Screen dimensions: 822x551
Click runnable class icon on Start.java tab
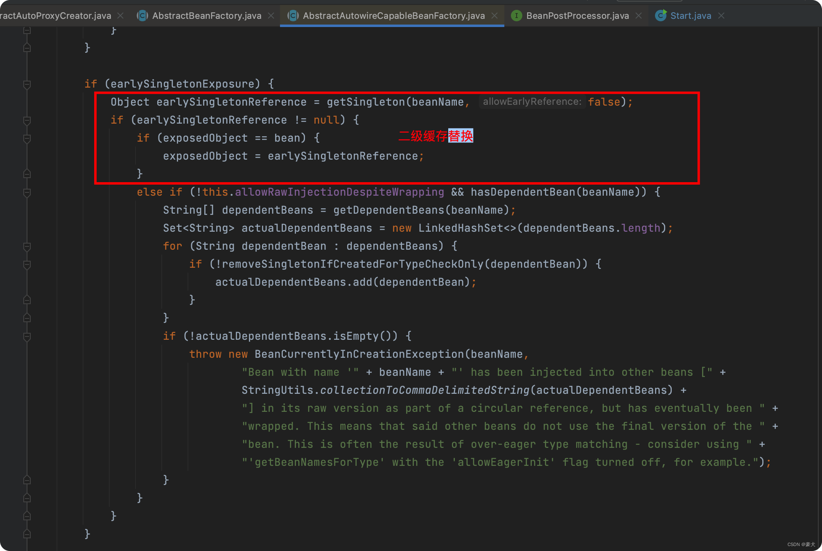coord(660,16)
